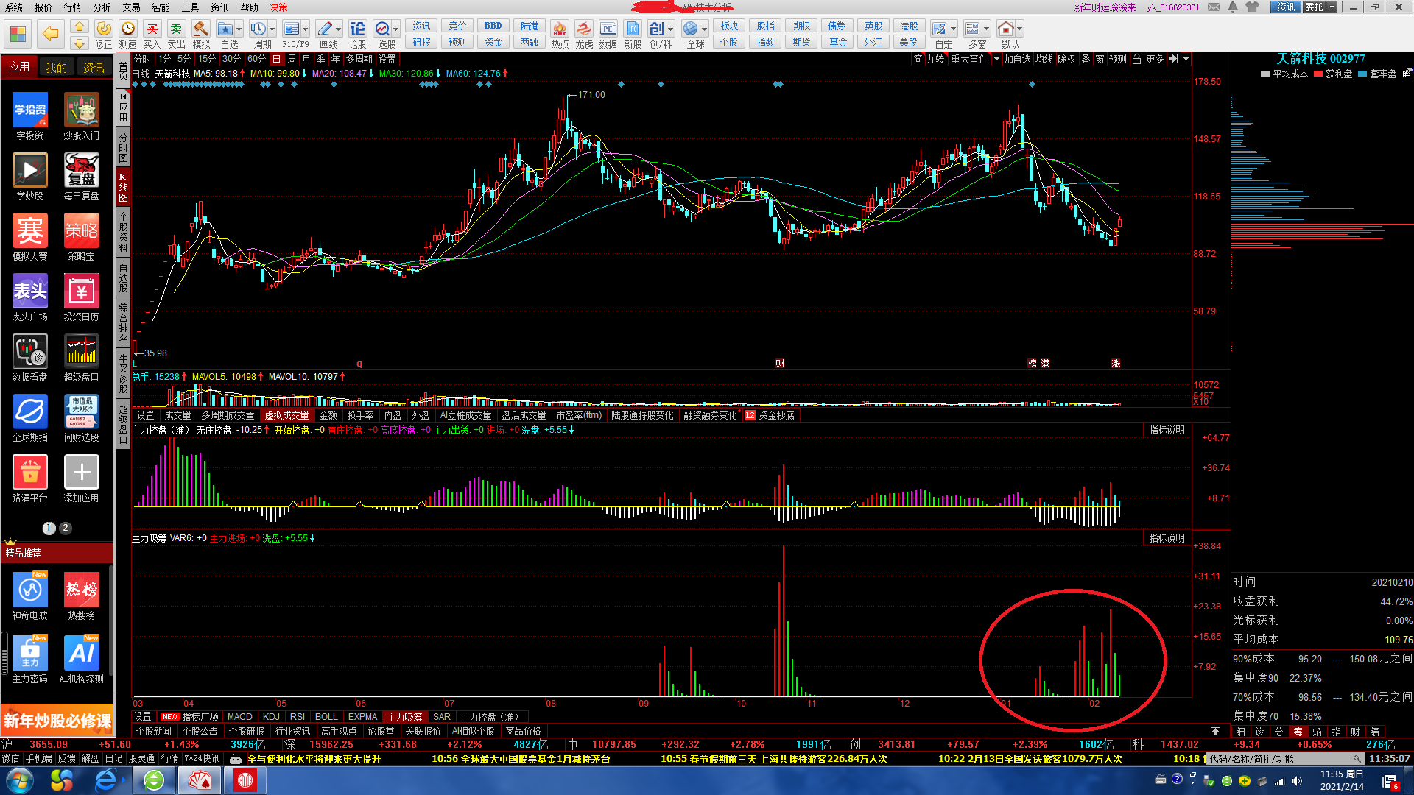Click the 加自选 add-to-watchlist button
This screenshot has width=1414, height=795.
(1017, 59)
